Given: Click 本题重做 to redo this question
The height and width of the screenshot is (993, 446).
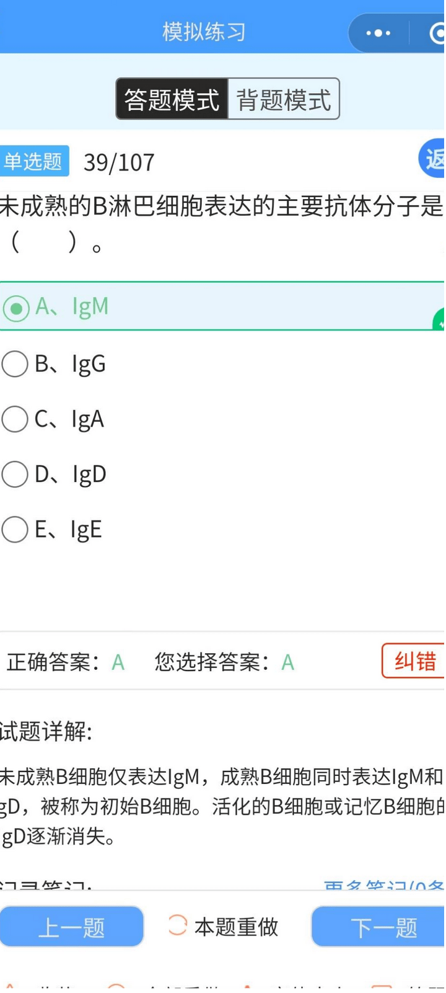Looking at the screenshot, I should click(236, 927).
